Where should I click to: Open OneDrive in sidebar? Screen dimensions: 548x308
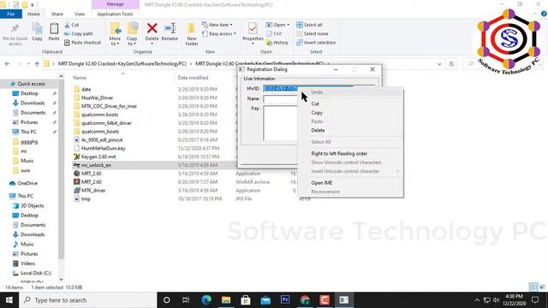click(x=27, y=183)
